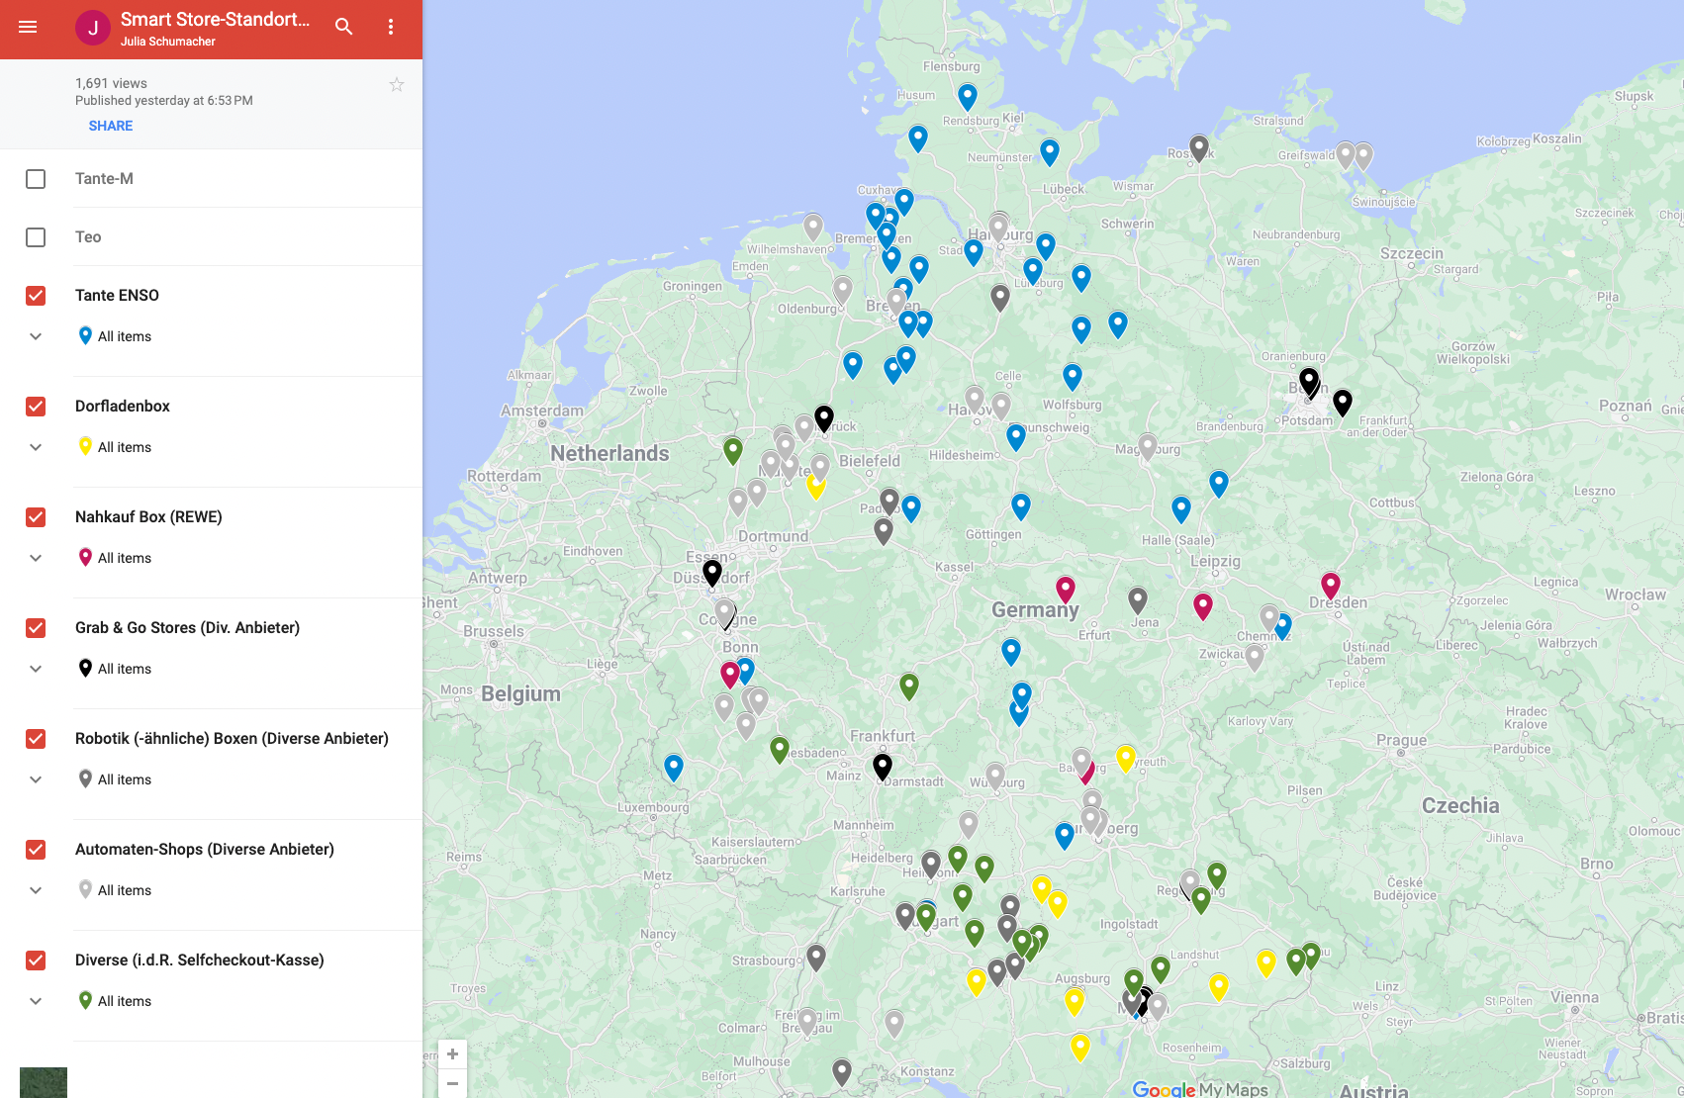Click dark gray marker near Jena
The image size is (1684, 1098).
(1138, 599)
